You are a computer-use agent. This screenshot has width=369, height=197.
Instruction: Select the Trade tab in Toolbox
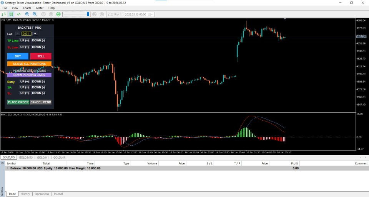pyautogui.click(x=12, y=194)
